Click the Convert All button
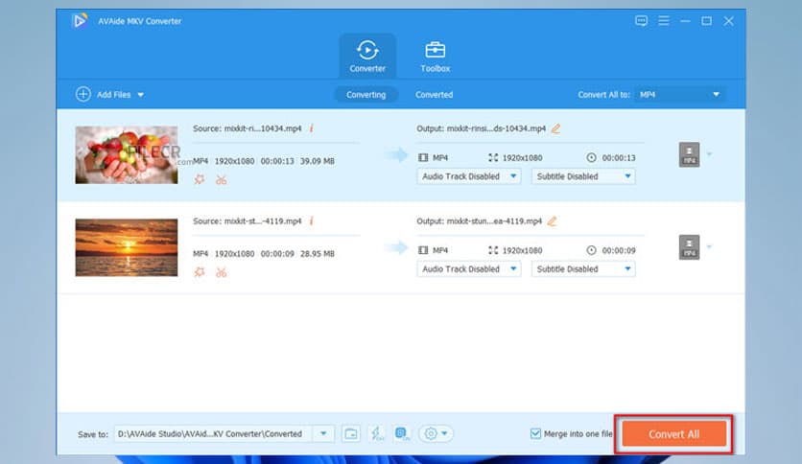 point(673,434)
